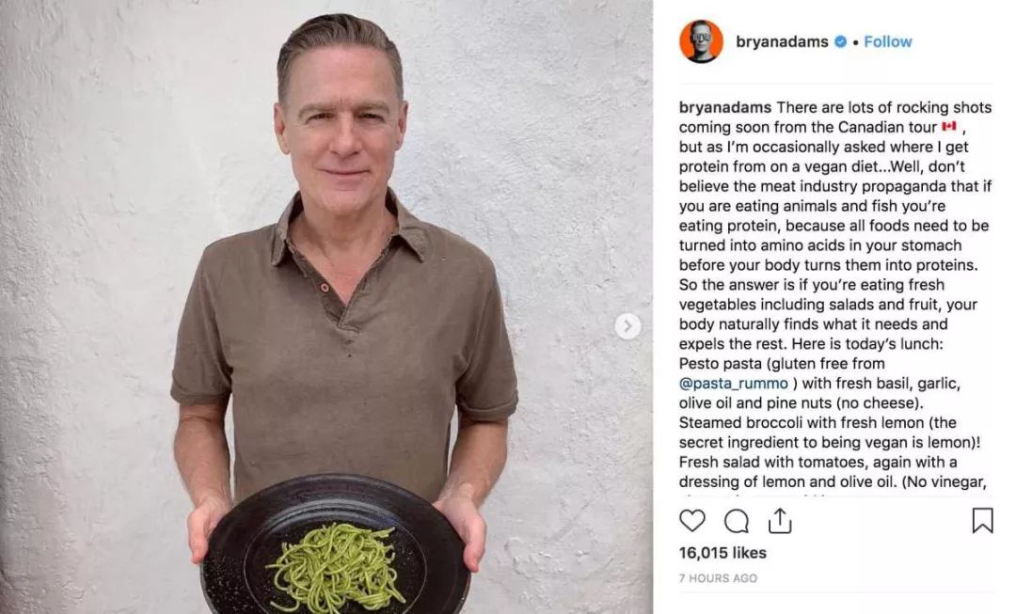View who liked via 16,015 likes
1016x614 pixels.
tap(722, 553)
